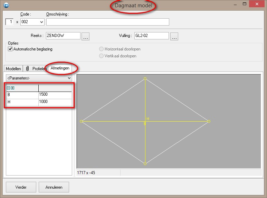Select the B parameter row label
This screenshot has height=198, width=267.
(x=22, y=95)
